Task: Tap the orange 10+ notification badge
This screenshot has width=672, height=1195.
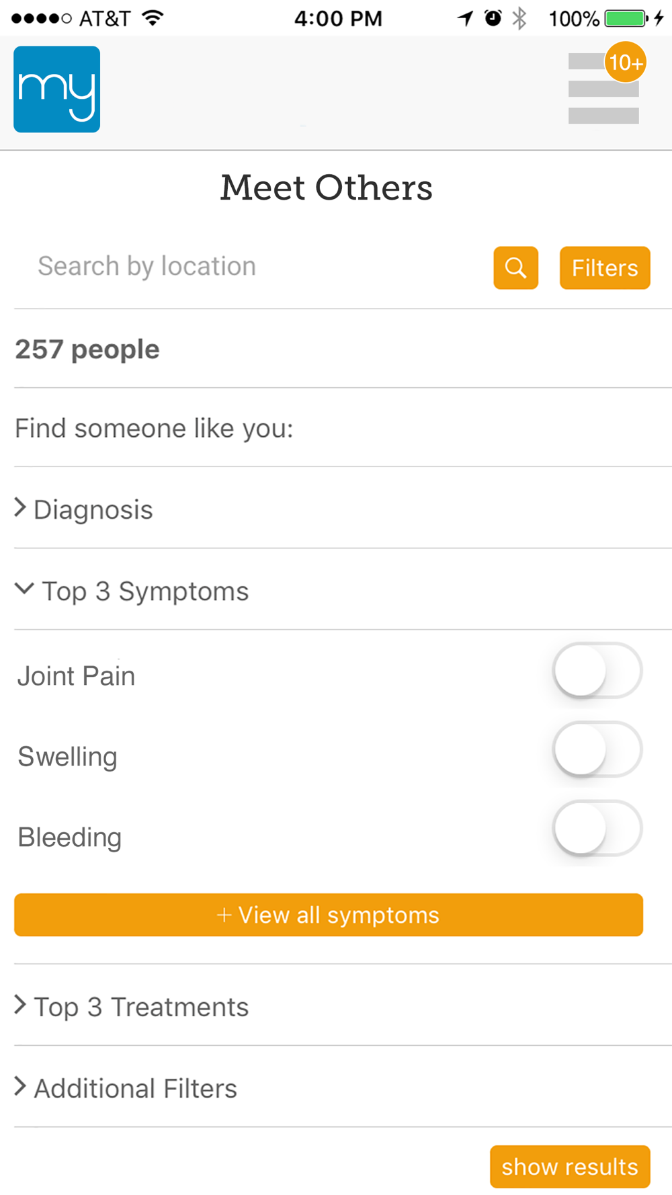Action: point(626,62)
